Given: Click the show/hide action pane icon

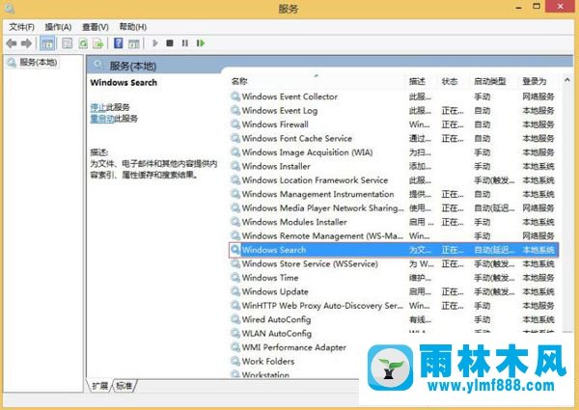Looking at the screenshot, I should tap(134, 43).
